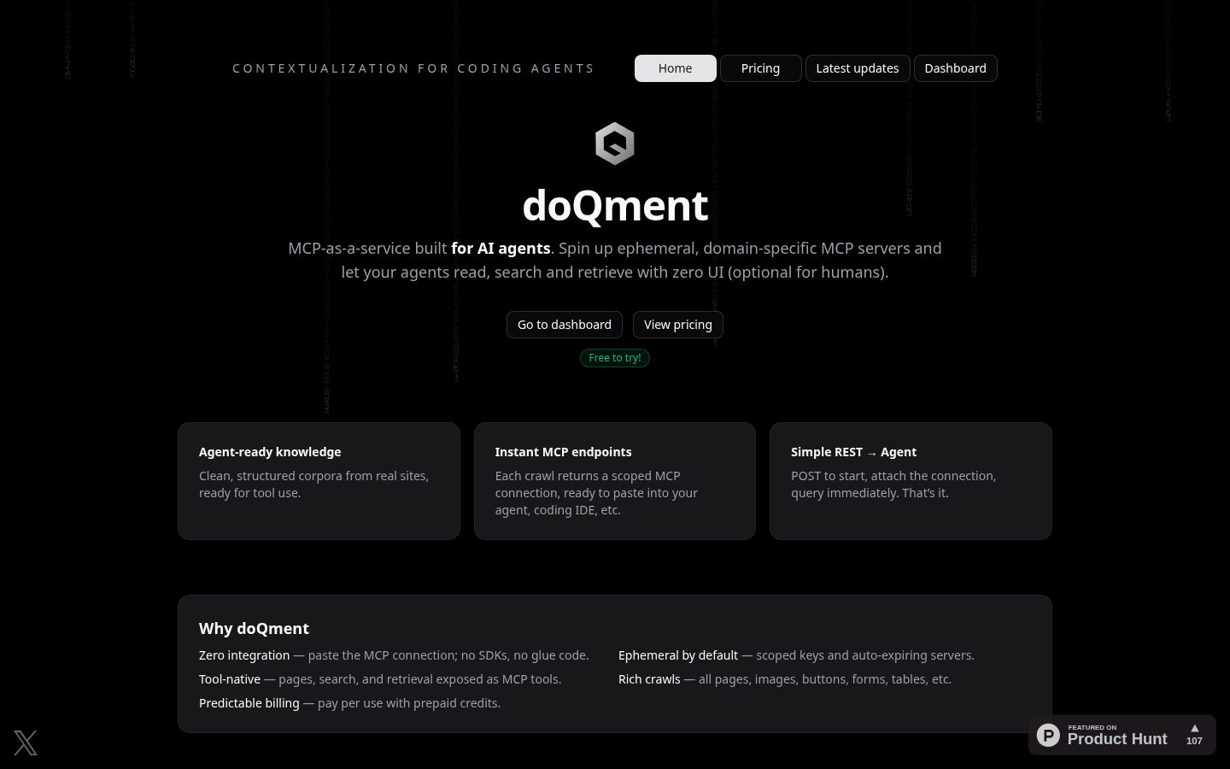Image resolution: width=1230 pixels, height=769 pixels.
Task: Click 'scoped keys and auto-expiring servers' text
Action: pos(865,655)
